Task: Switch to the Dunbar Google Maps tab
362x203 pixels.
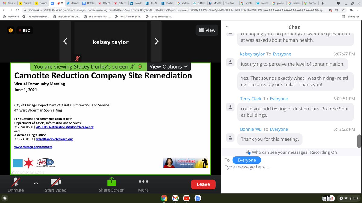Action: (x=310, y=3)
